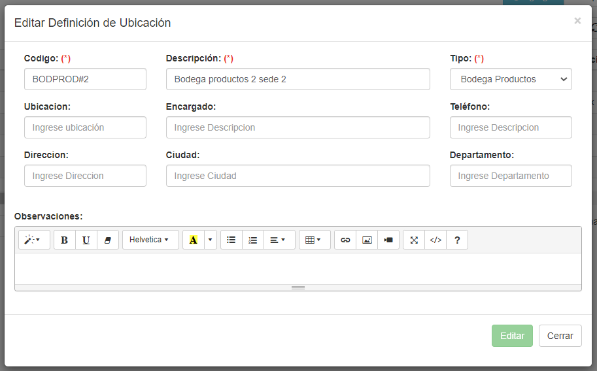Insert a link in the editor
Viewport: 597px width, 371px height.
(345, 240)
